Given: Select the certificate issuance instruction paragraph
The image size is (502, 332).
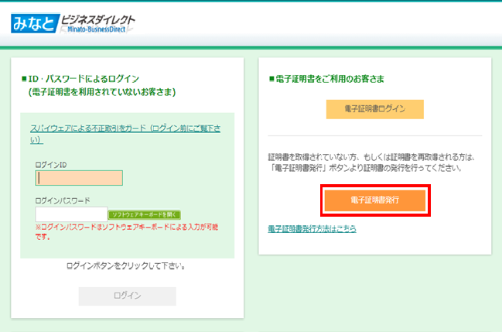Looking at the screenshot, I should click(x=371, y=163).
